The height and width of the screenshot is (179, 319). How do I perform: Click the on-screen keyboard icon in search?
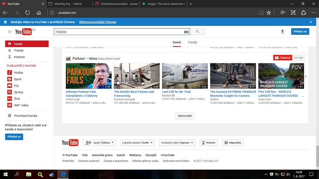pos(186,31)
